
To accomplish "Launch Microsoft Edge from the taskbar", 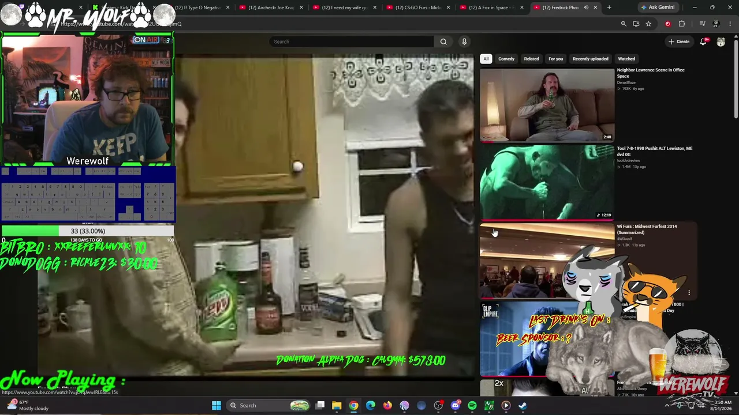I will tap(371, 405).
